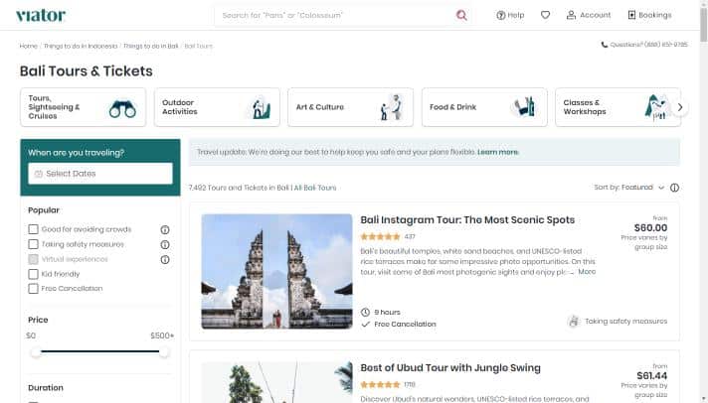The image size is (708, 403).
Task: Open the Help menu
Action: (x=510, y=15)
